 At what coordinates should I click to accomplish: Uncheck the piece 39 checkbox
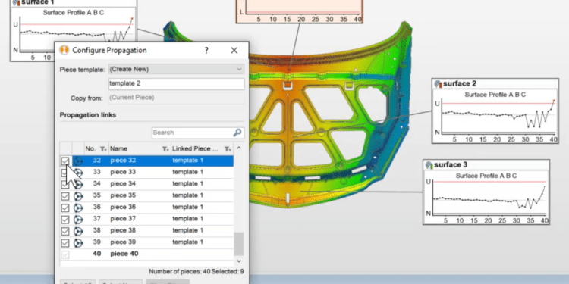65,242
